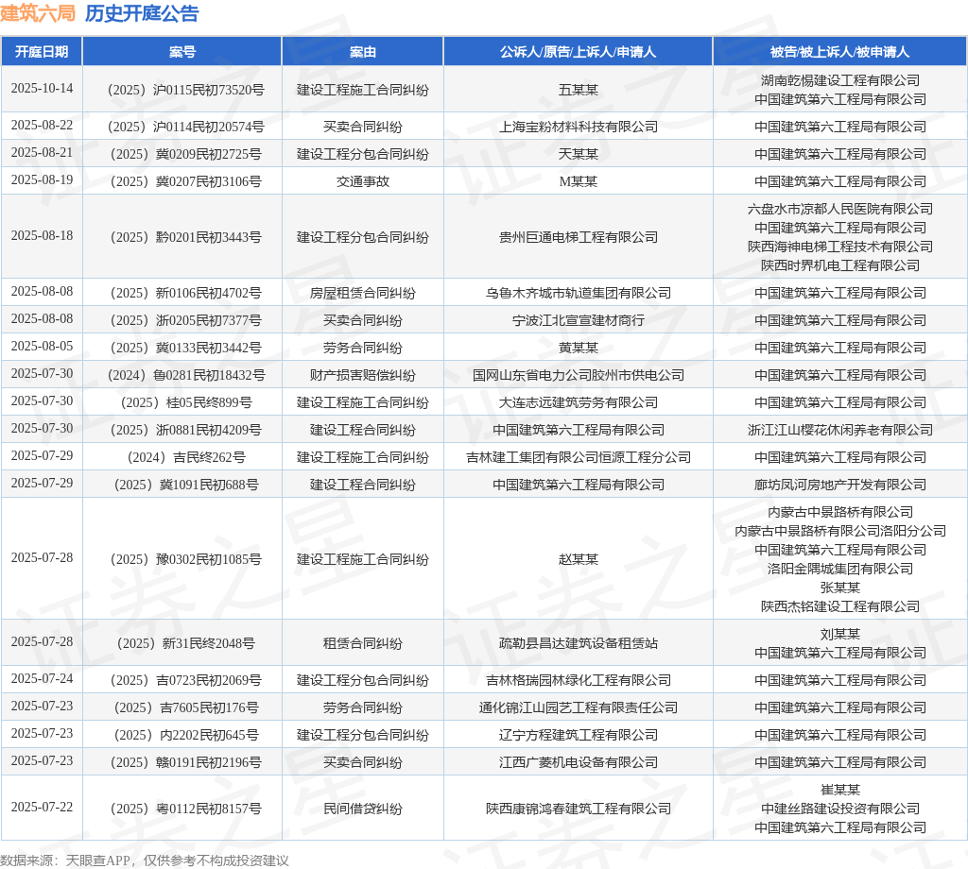Select case number (2025)新31民终2048号
Screen dimensions: 968x869
tap(186, 643)
